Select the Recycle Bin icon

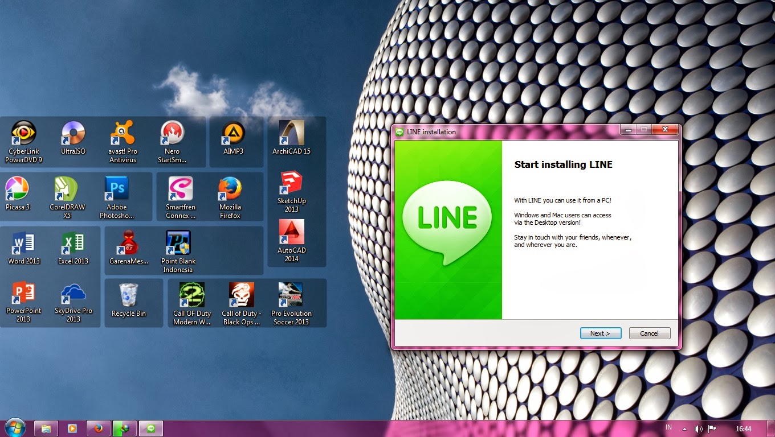tap(129, 300)
